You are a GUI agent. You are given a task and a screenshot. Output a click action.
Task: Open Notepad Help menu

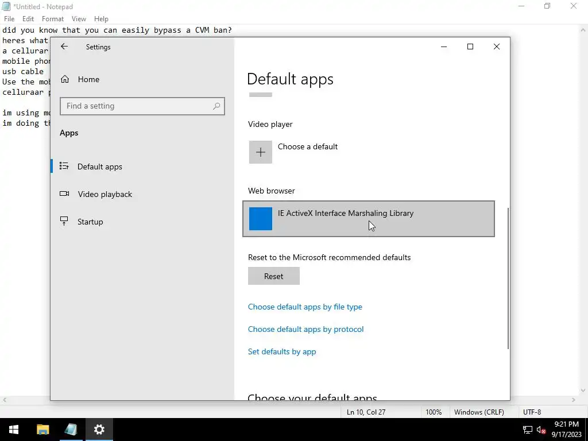point(101,19)
